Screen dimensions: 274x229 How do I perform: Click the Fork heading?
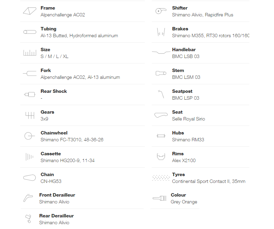pos(46,70)
